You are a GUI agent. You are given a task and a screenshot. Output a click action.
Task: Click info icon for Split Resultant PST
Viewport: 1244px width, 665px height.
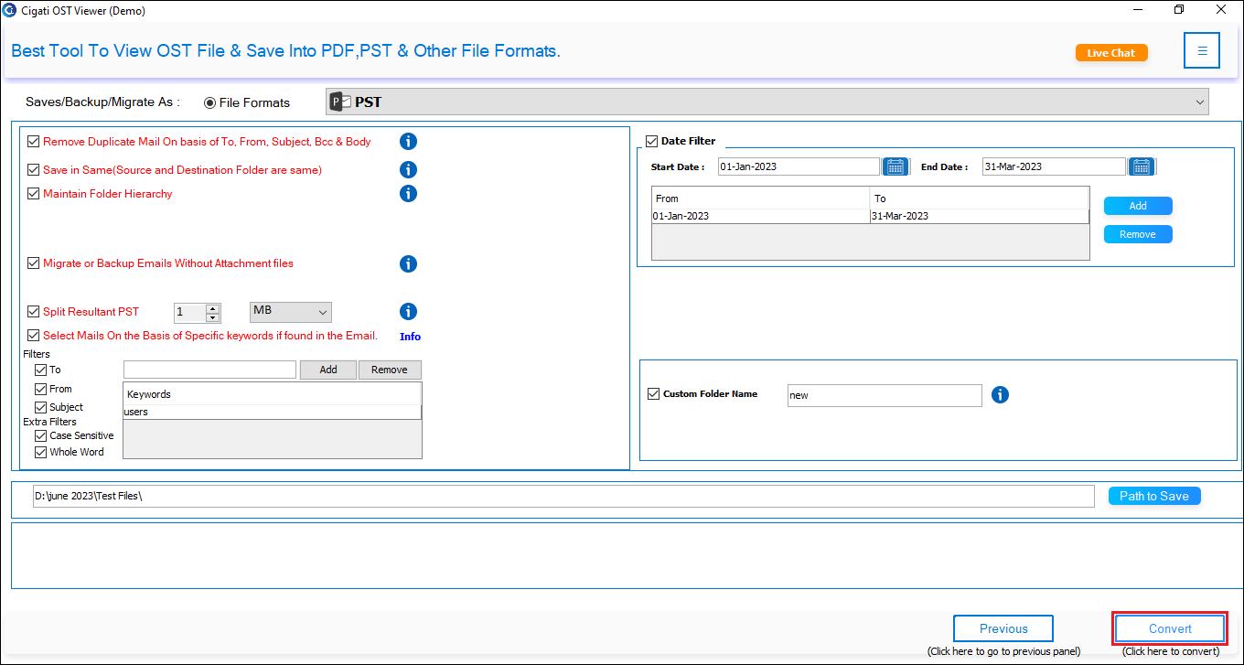[x=408, y=311]
